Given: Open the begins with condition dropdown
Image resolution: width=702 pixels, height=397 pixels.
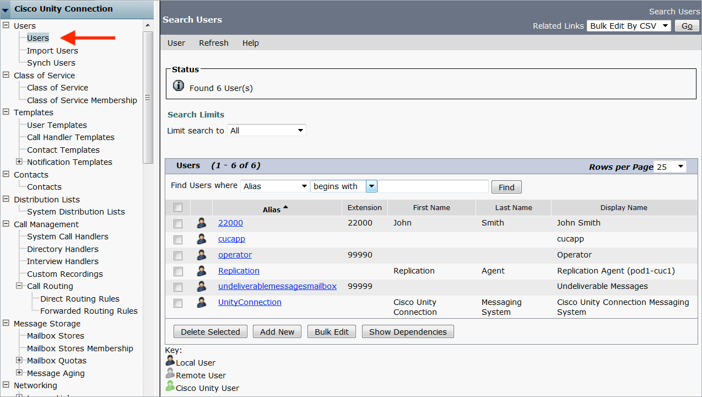Looking at the screenshot, I should coord(344,186).
